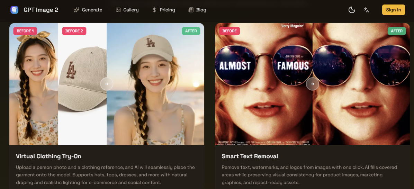Click the BEFORE 1 badge
Image resolution: width=414 pixels, height=189 pixels.
coord(25,31)
